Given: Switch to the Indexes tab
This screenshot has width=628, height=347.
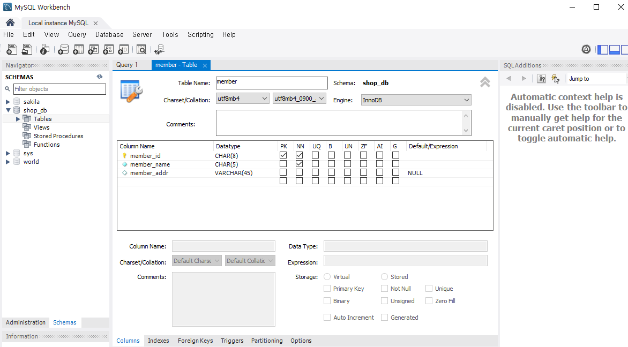Looking at the screenshot, I should click(158, 341).
